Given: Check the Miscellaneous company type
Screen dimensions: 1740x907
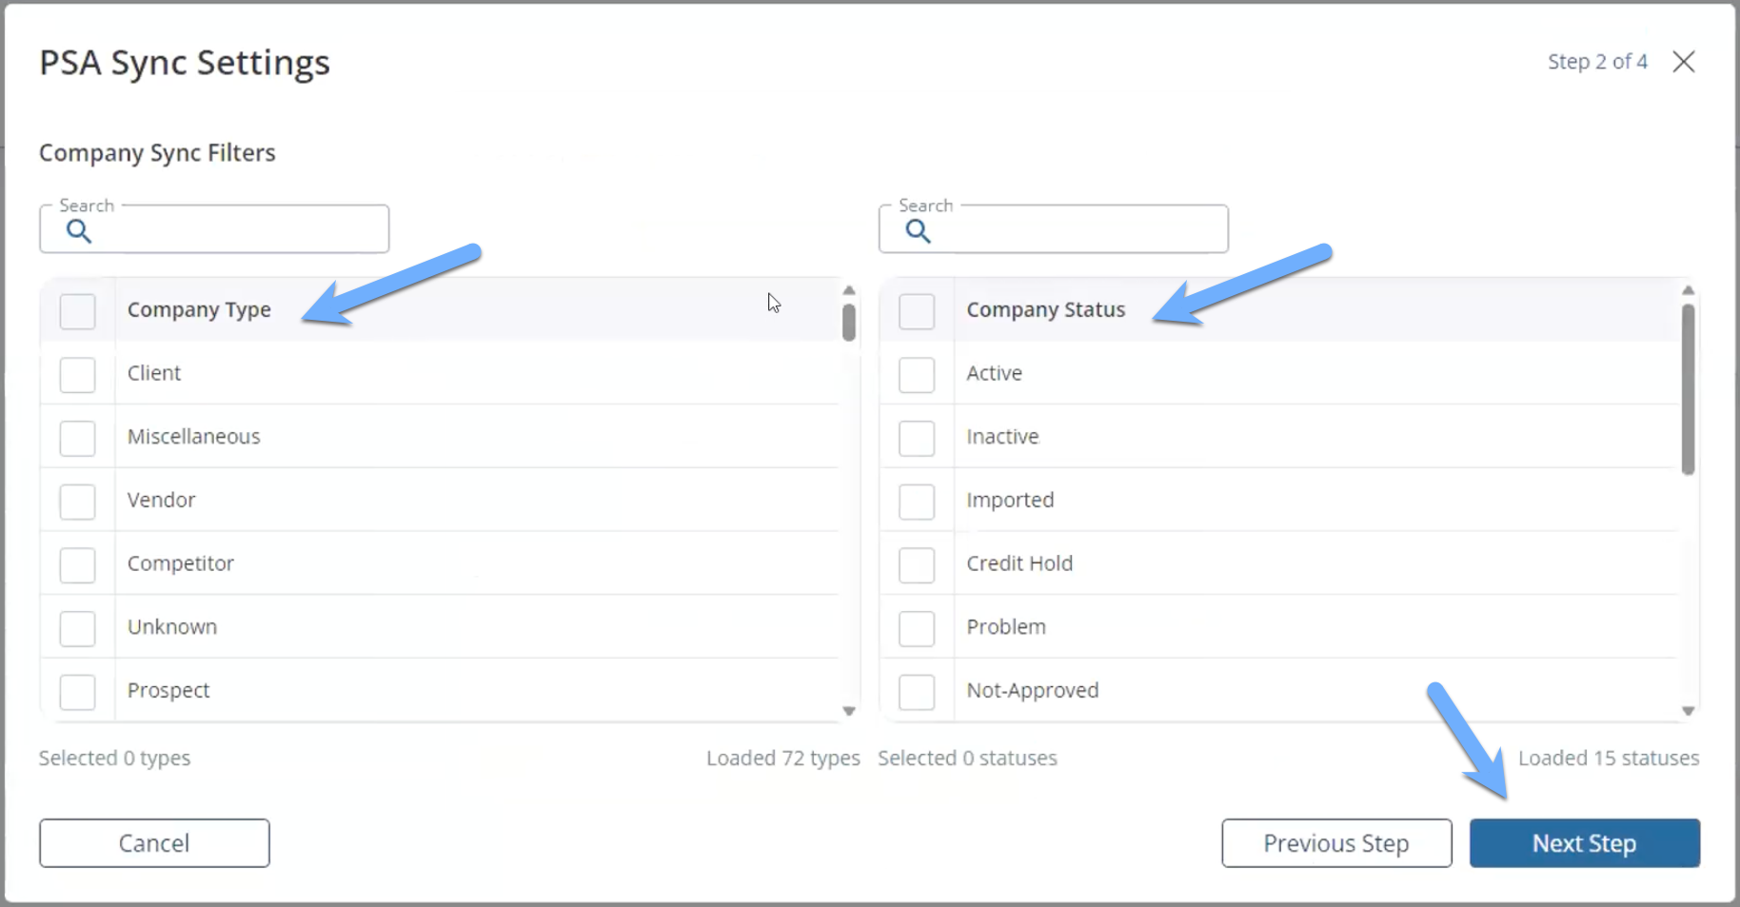Looking at the screenshot, I should pos(77,438).
